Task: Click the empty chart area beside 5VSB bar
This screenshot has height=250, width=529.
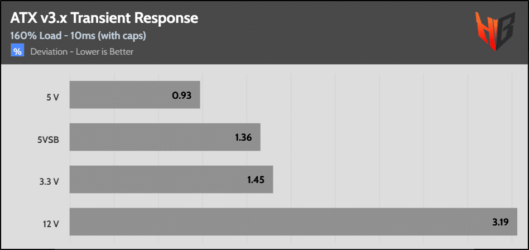Action: pyautogui.click(x=388, y=137)
